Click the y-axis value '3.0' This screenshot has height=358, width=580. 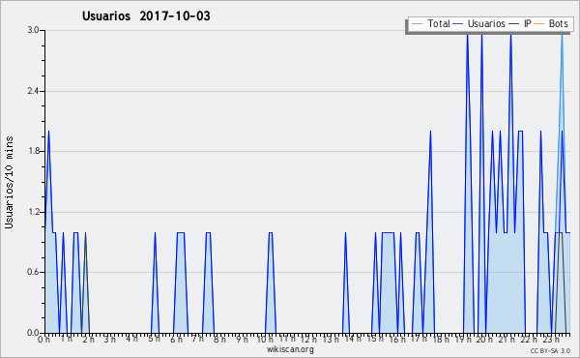33,30
